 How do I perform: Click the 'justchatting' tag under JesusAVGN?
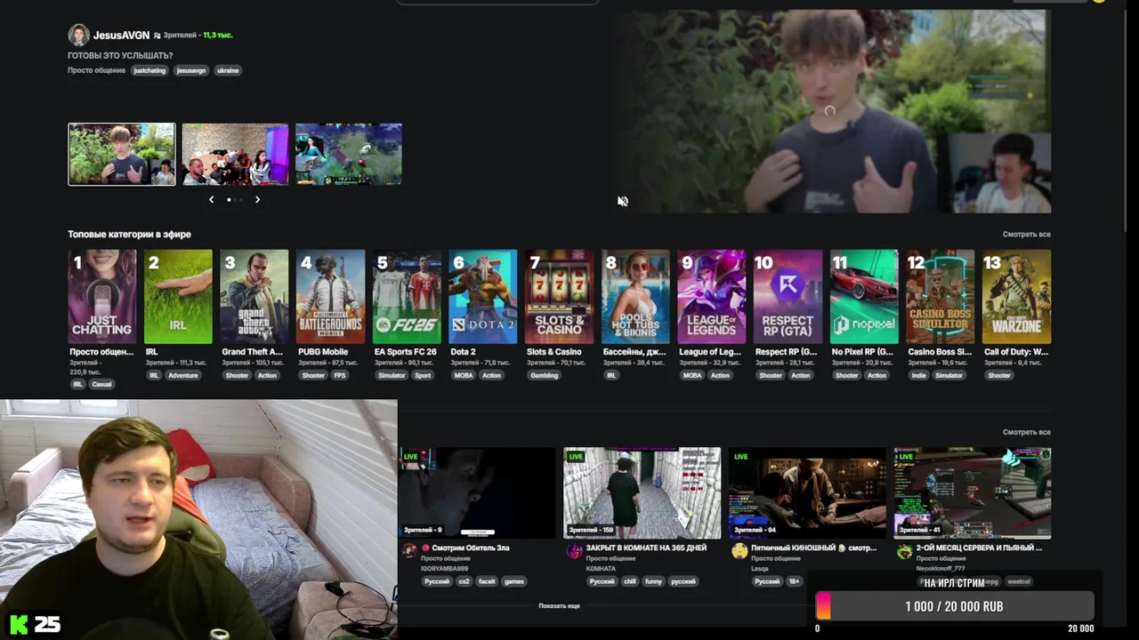(x=149, y=70)
